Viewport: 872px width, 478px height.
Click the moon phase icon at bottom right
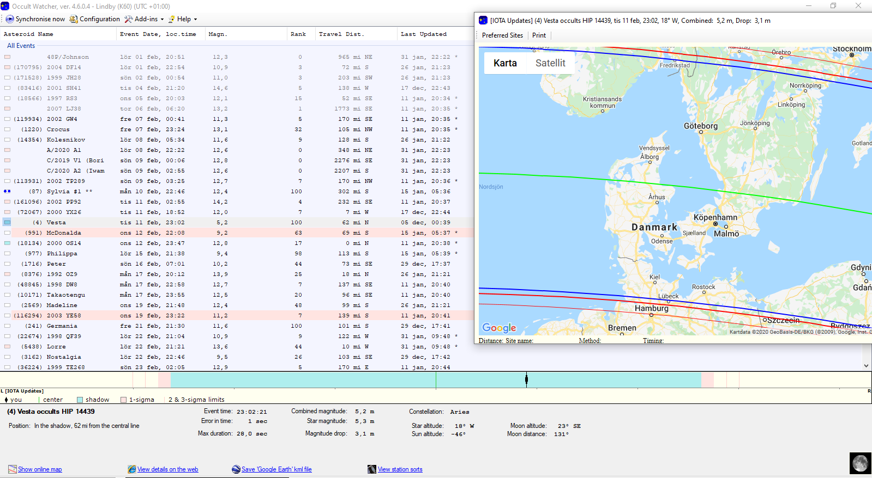(x=860, y=463)
